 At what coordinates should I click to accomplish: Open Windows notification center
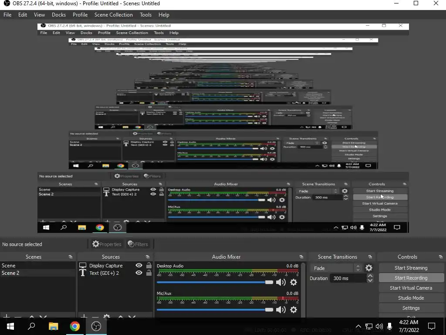pyautogui.click(x=432, y=326)
